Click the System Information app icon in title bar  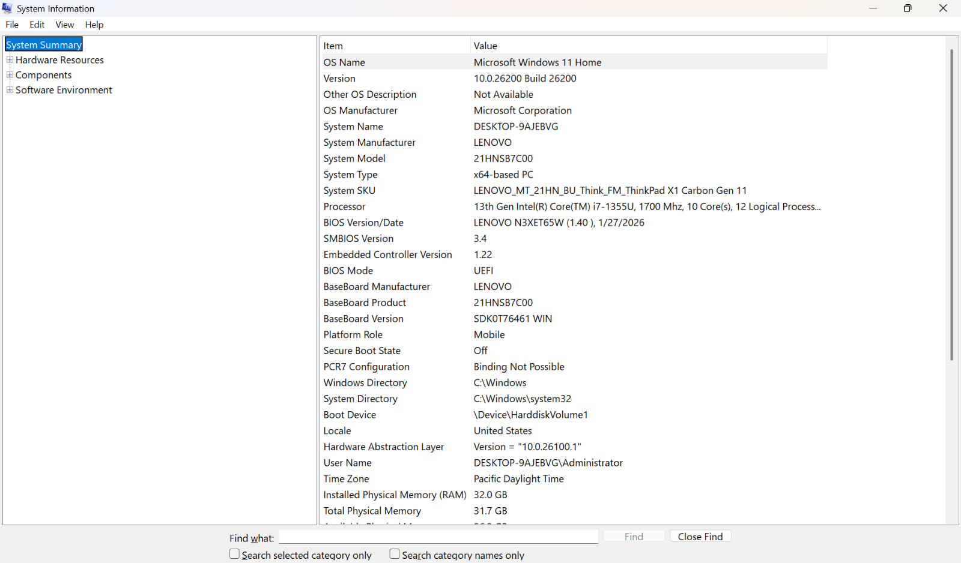[x=7, y=8]
